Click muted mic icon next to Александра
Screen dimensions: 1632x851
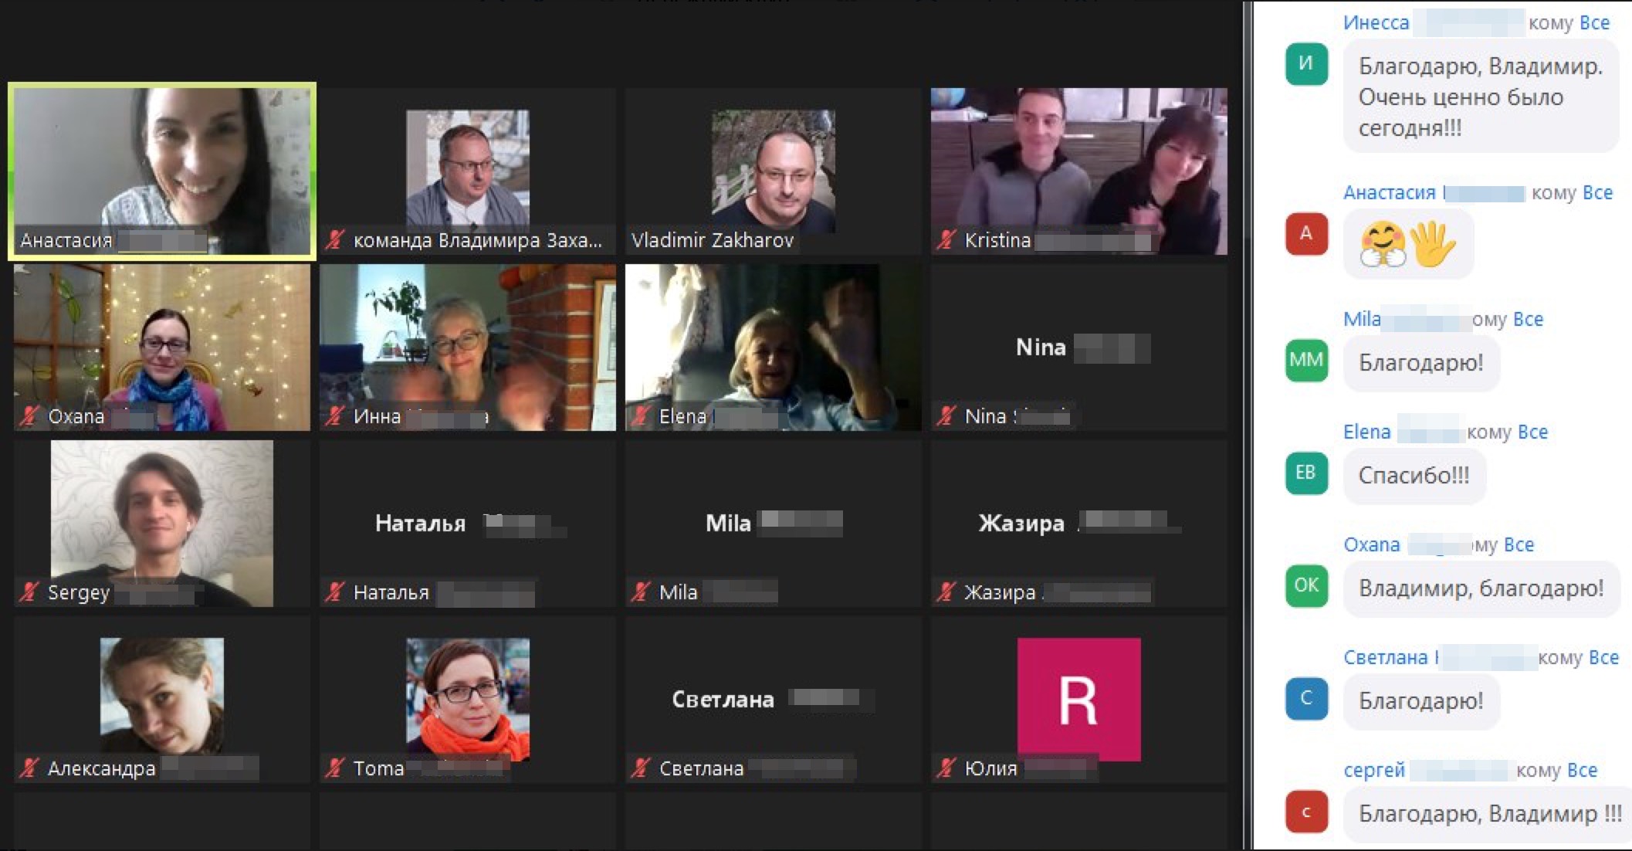29,768
